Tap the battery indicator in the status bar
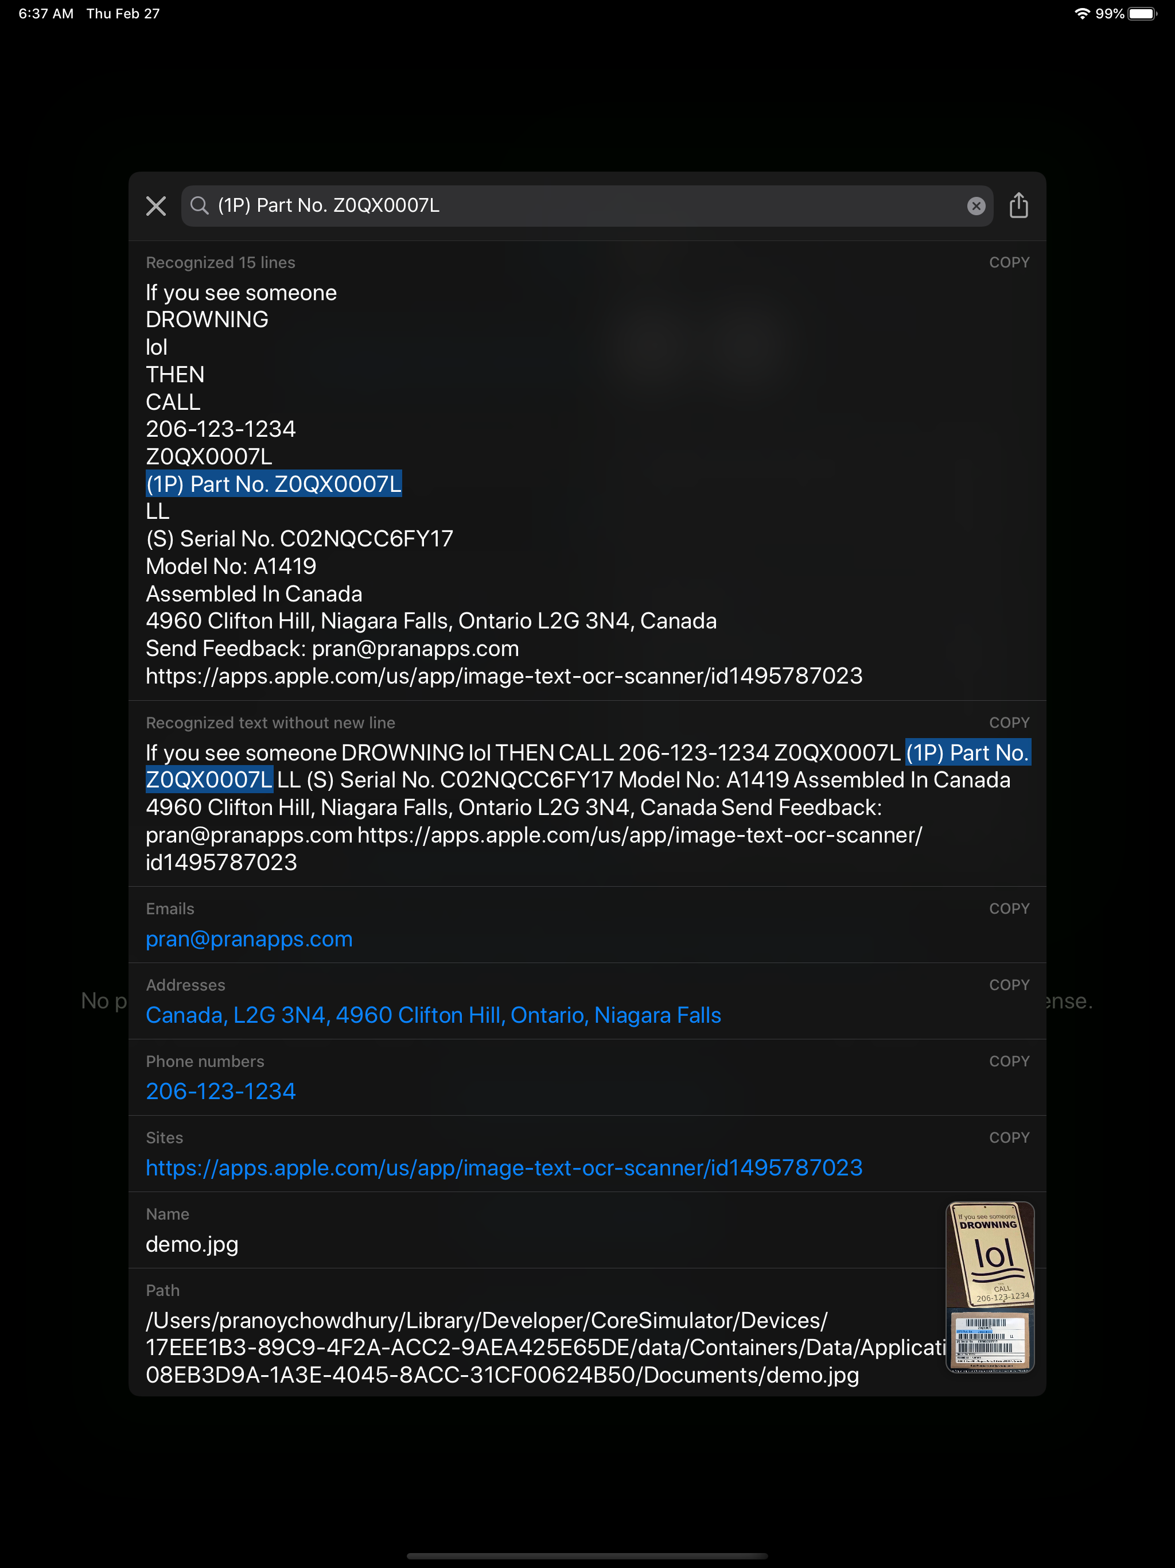Viewport: 1175px width, 1568px height. pos(1141,13)
